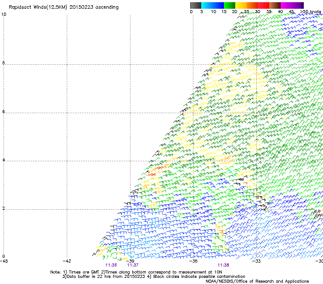Click the longitude label '-45'

tap(4, 261)
